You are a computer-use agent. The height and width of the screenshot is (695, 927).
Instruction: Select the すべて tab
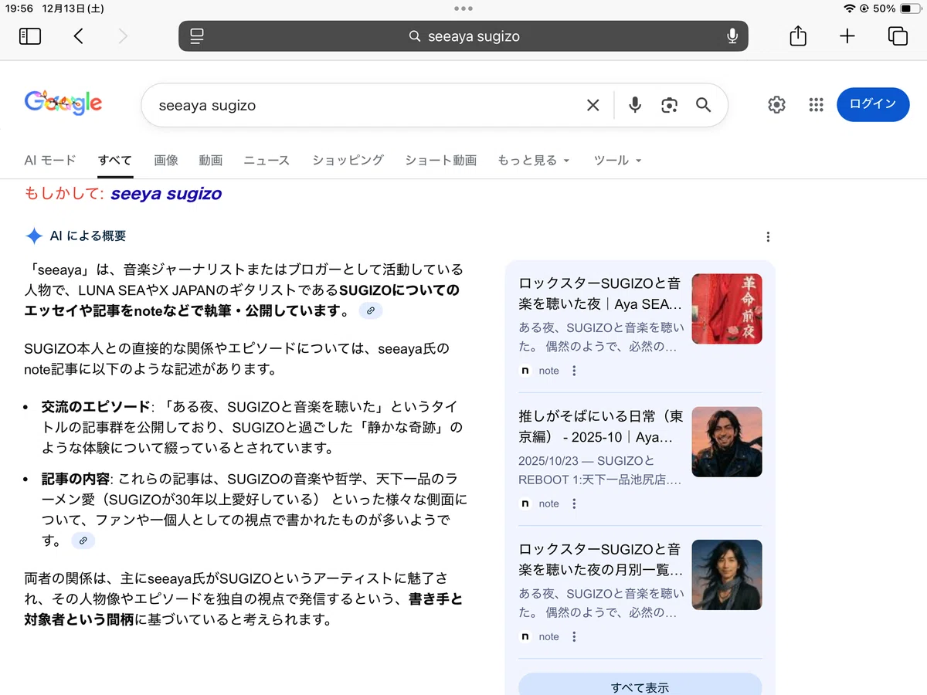coord(115,160)
